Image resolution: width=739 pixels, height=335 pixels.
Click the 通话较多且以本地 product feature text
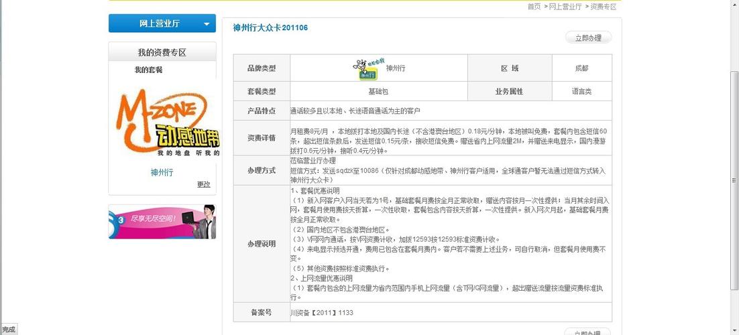point(355,111)
